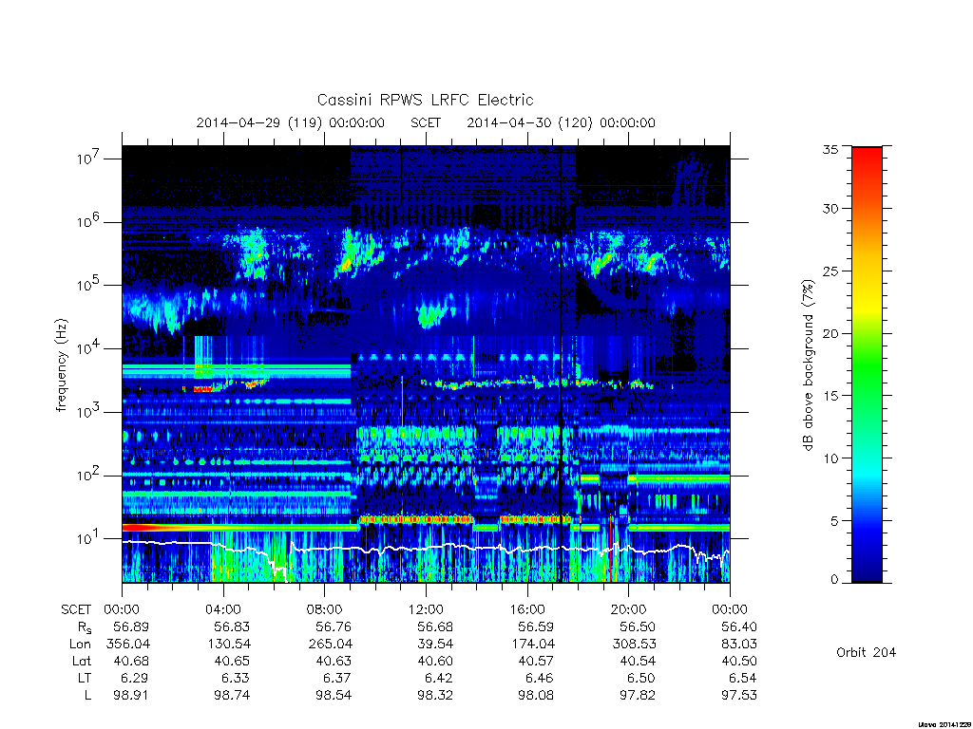Click the 10^7 frequency tick label
This screenshot has height=729, width=973.
90,159
